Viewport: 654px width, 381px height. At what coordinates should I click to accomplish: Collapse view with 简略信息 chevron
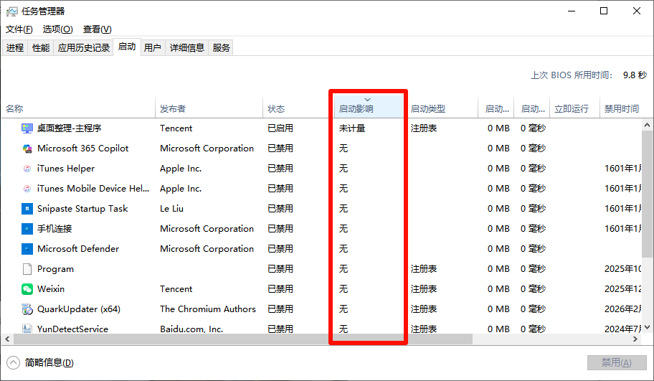[14, 362]
